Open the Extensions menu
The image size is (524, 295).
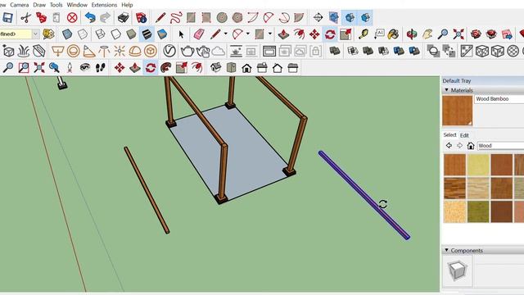click(x=104, y=5)
